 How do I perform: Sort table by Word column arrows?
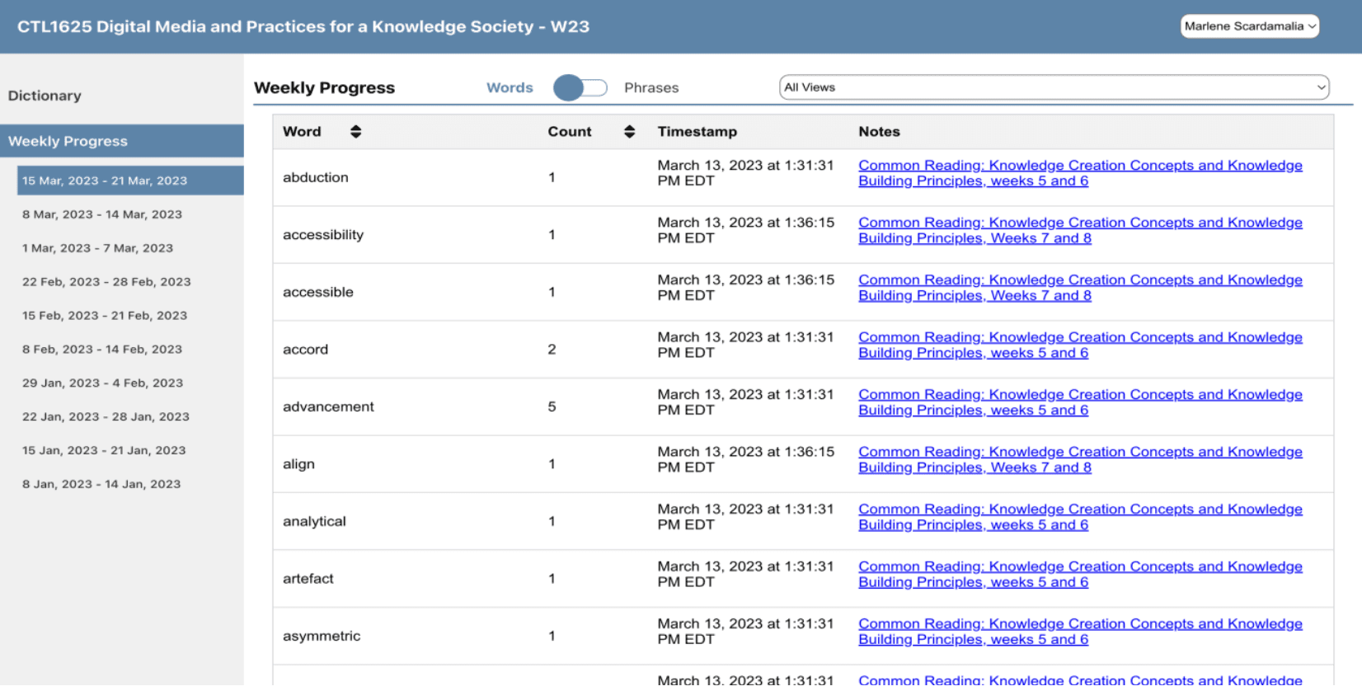pyautogui.click(x=355, y=132)
